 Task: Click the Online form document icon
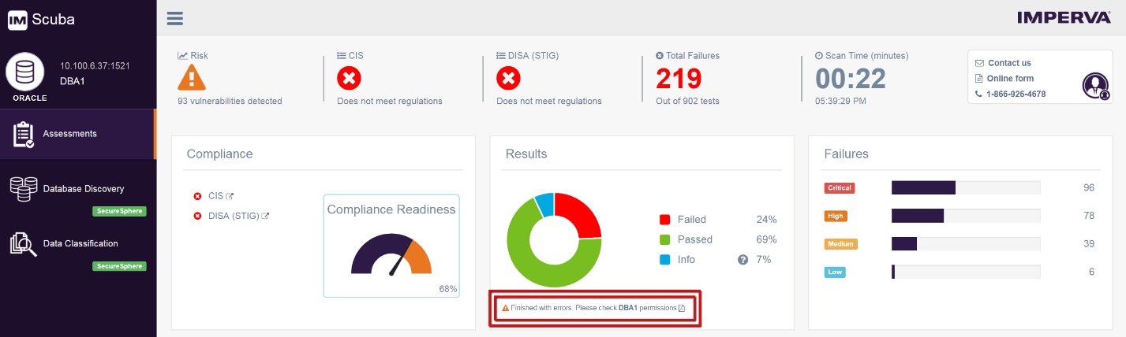tap(979, 79)
